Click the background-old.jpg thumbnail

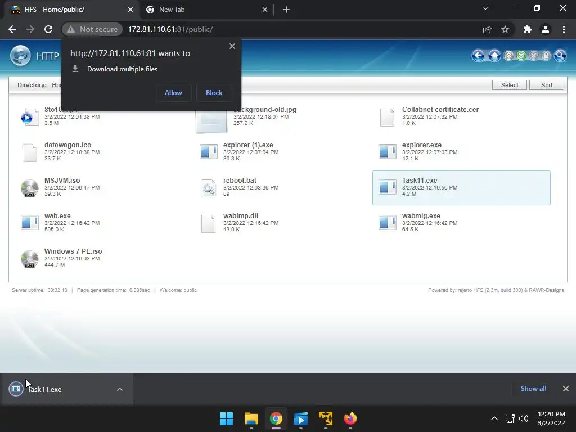coord(211,121)
